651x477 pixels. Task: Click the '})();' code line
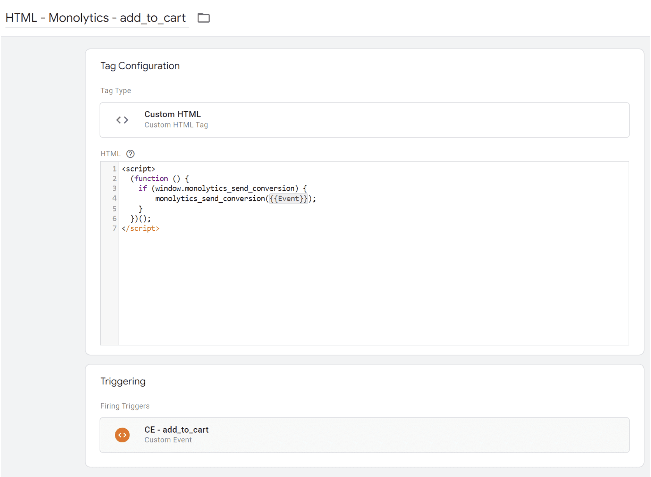click(141, 219)
